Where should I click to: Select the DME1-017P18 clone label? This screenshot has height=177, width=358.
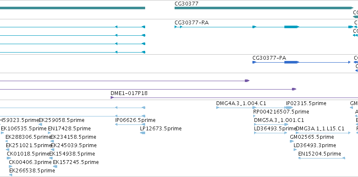coord(129,93)
